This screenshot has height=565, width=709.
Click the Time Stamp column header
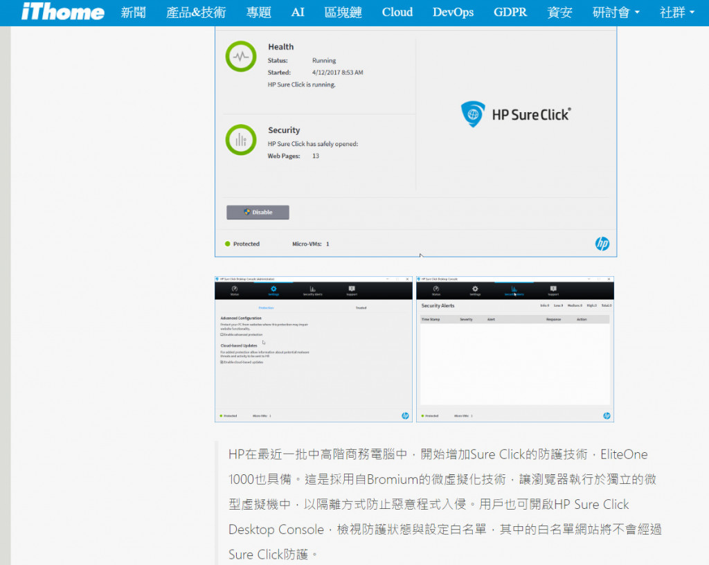[x=431, y=320]
